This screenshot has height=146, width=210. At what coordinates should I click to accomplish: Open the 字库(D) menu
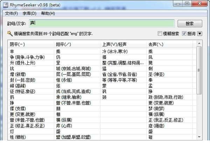click(x=29, y=14)
